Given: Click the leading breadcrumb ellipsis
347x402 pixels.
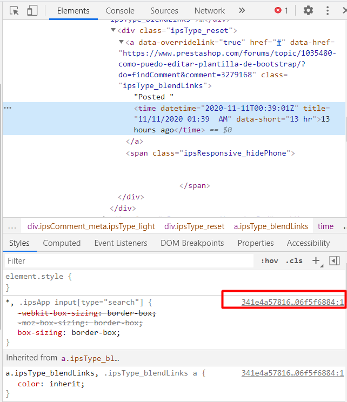Looking at the screenshot, I should tap(12, 227).
